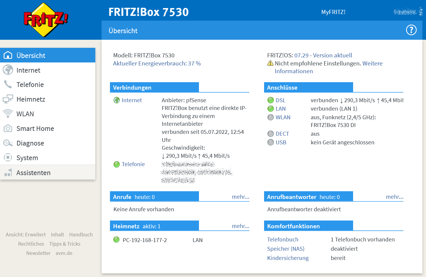This screenshot has width=426, height=277.
Task: Open the Rechtliches footer link
Action: (x=31, y=244)
